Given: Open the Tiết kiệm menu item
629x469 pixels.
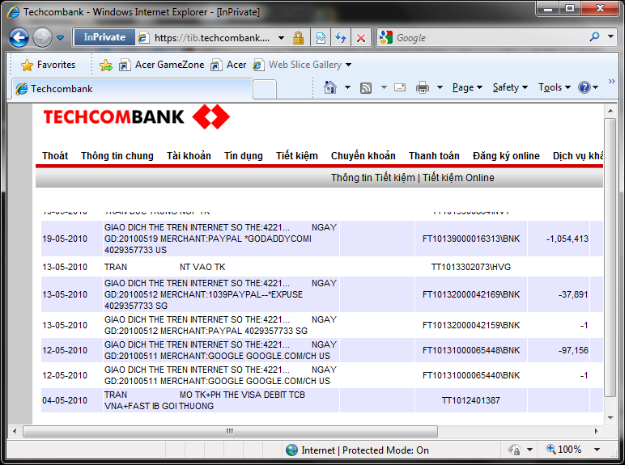Looking at the screenshot, I should click(297, 155).
